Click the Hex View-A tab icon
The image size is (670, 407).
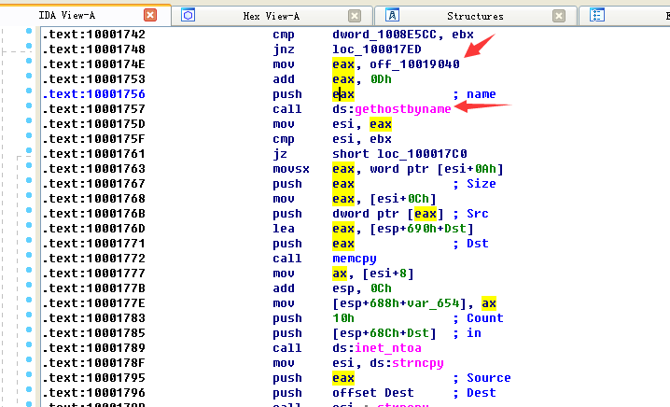coord(188,15)
